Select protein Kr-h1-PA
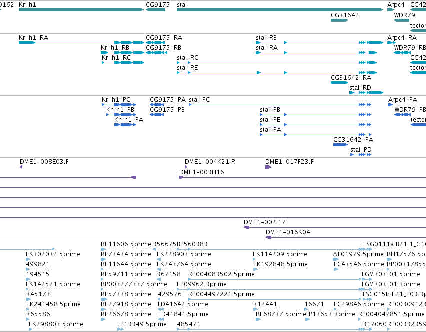 tap(125, 125)
